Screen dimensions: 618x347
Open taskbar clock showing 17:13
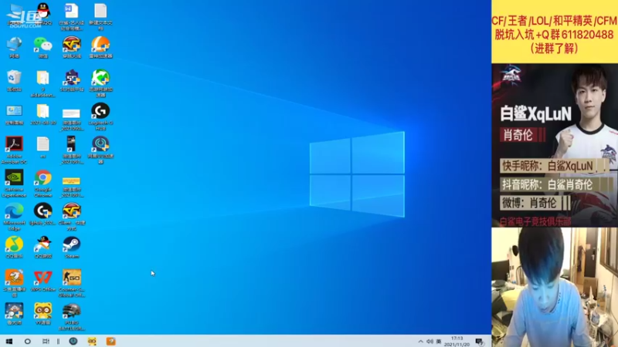(x=457, y=341)
